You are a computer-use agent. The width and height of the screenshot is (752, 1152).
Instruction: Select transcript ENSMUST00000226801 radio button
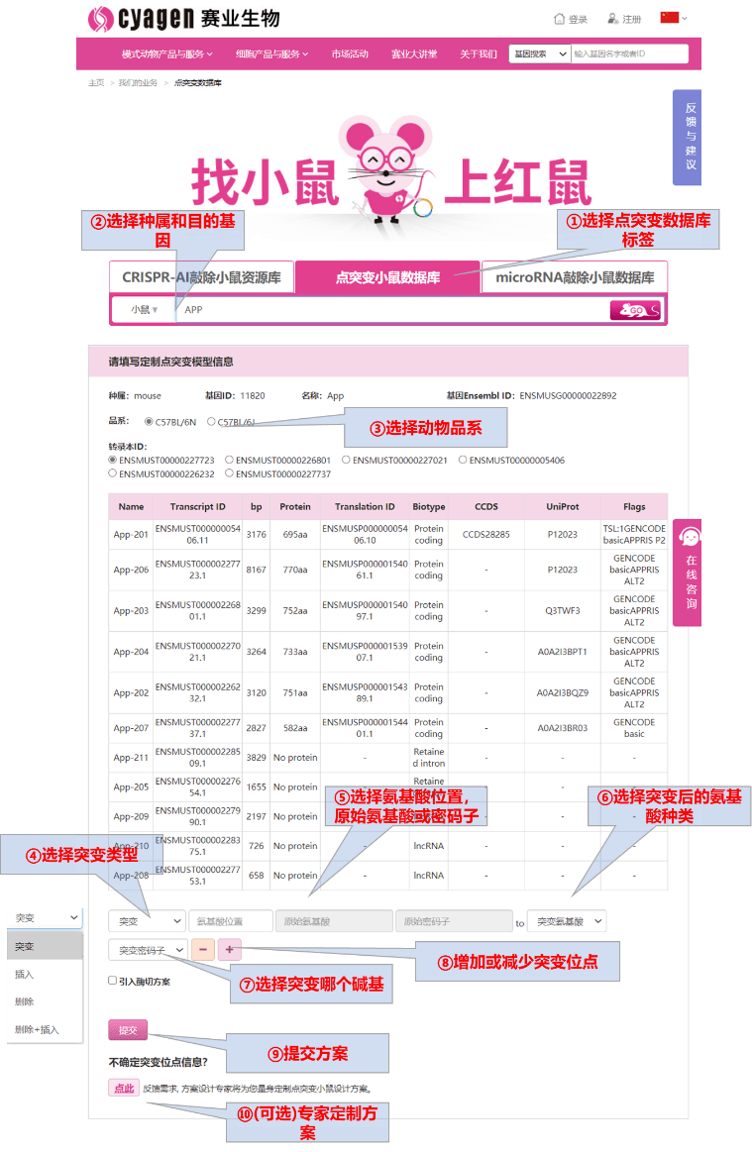[x=229, y=460]
